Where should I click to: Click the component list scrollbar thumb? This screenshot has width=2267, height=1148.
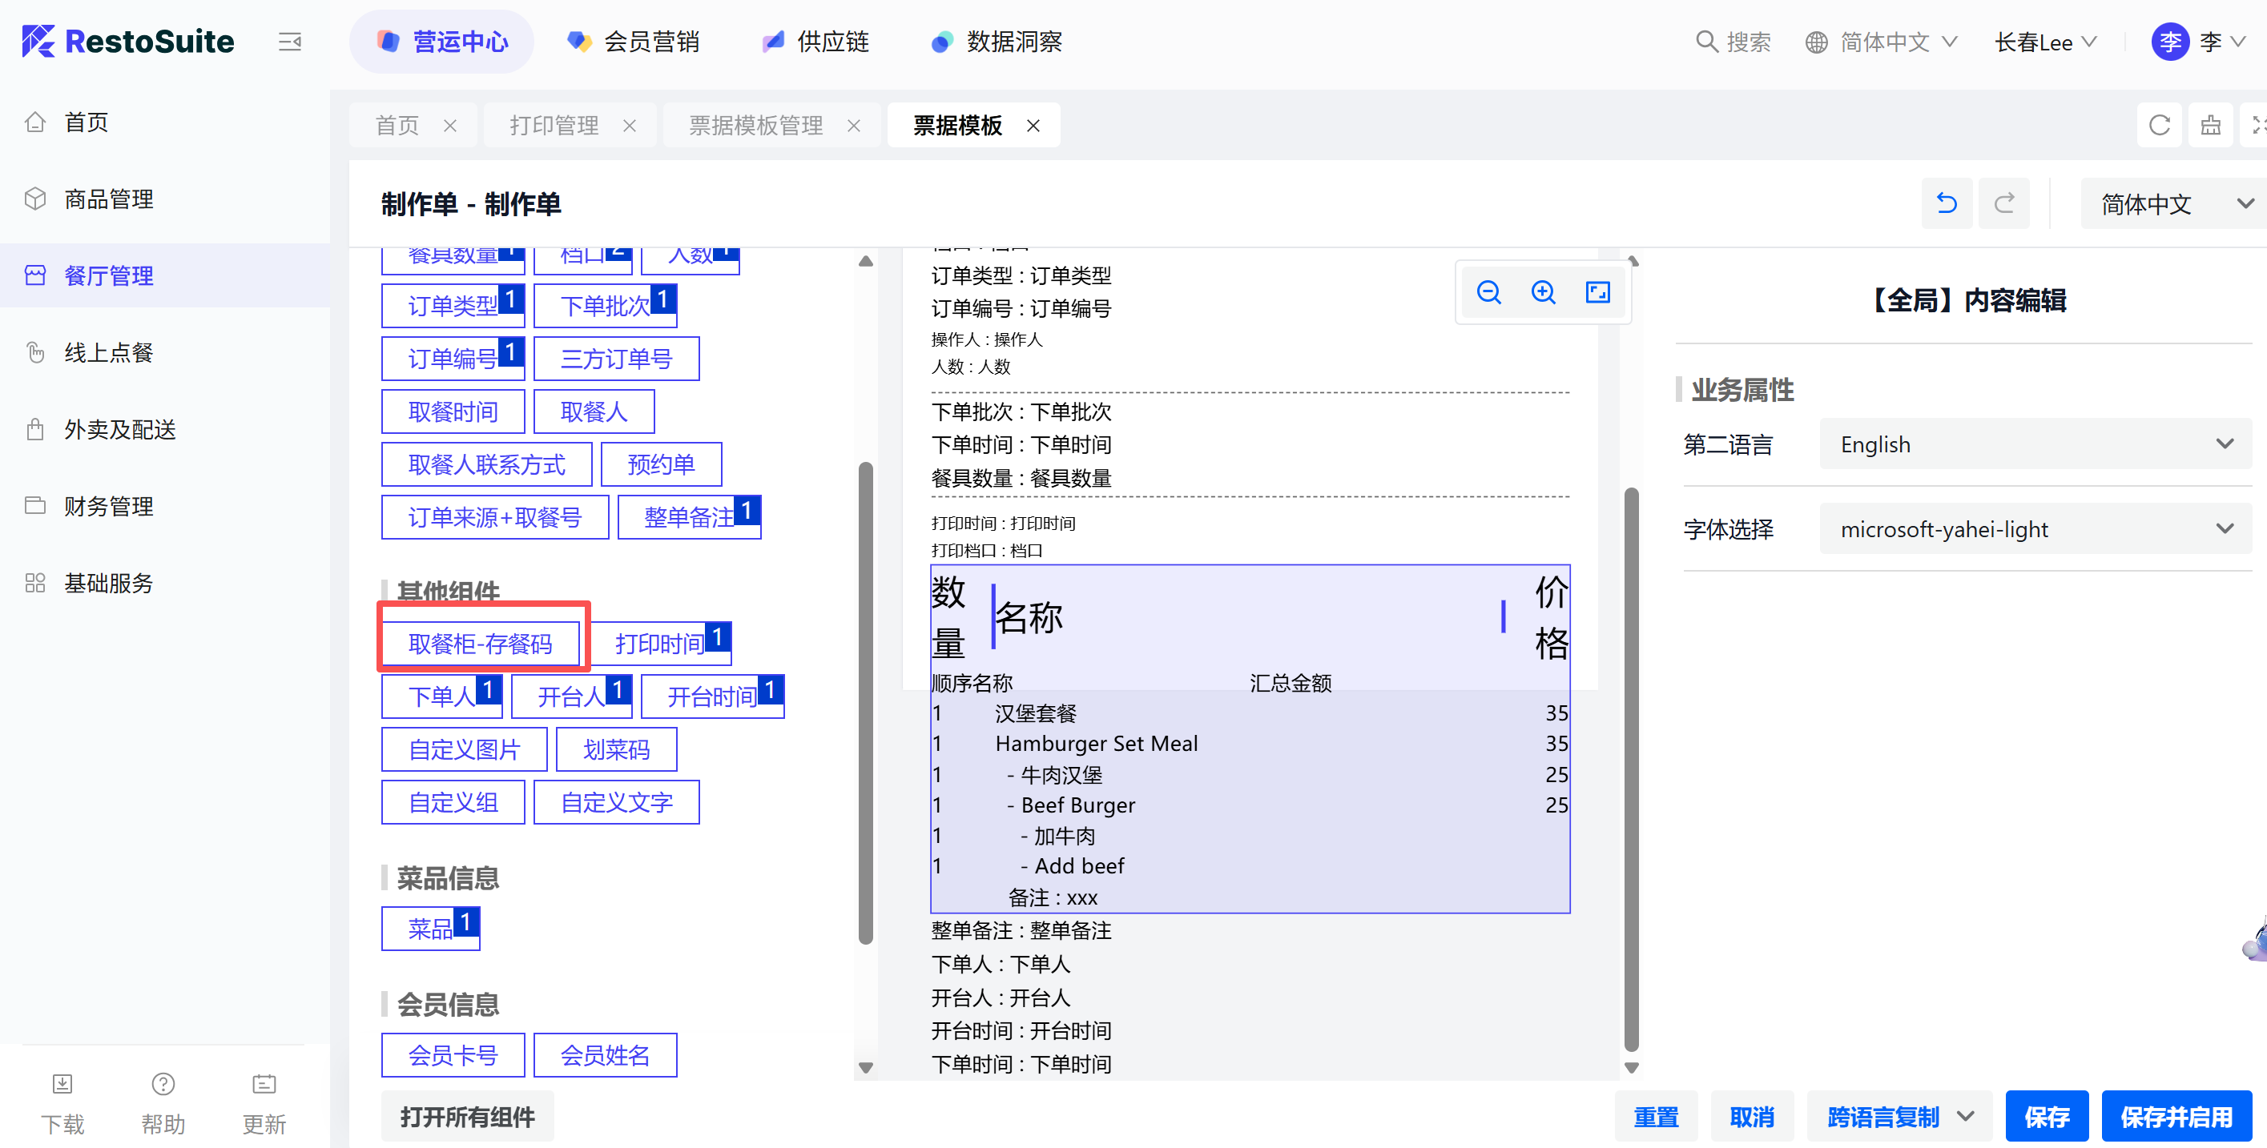(865, 704)
